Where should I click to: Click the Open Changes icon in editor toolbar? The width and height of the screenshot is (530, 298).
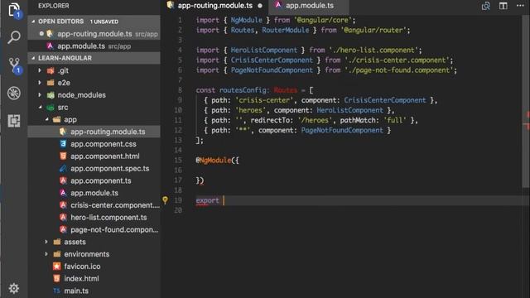[x=486, y=6]
